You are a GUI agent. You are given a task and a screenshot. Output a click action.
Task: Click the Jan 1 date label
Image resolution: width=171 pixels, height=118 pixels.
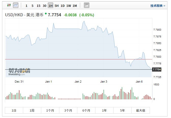click(48, 82)
